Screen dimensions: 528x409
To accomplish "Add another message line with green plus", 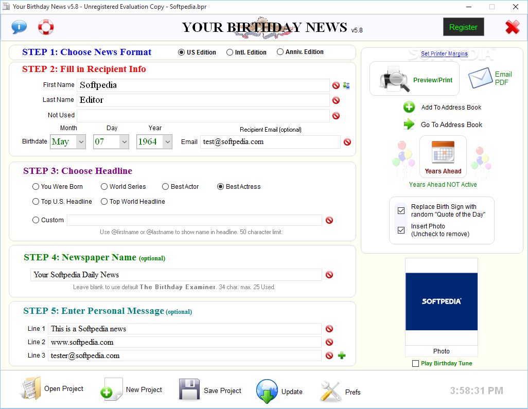I will tap(342, 355).
